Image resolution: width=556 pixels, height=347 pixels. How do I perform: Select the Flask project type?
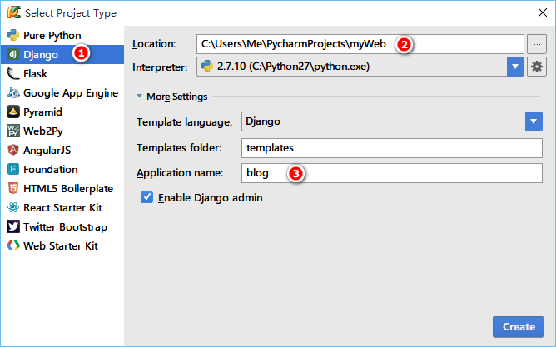coord(62,73)
